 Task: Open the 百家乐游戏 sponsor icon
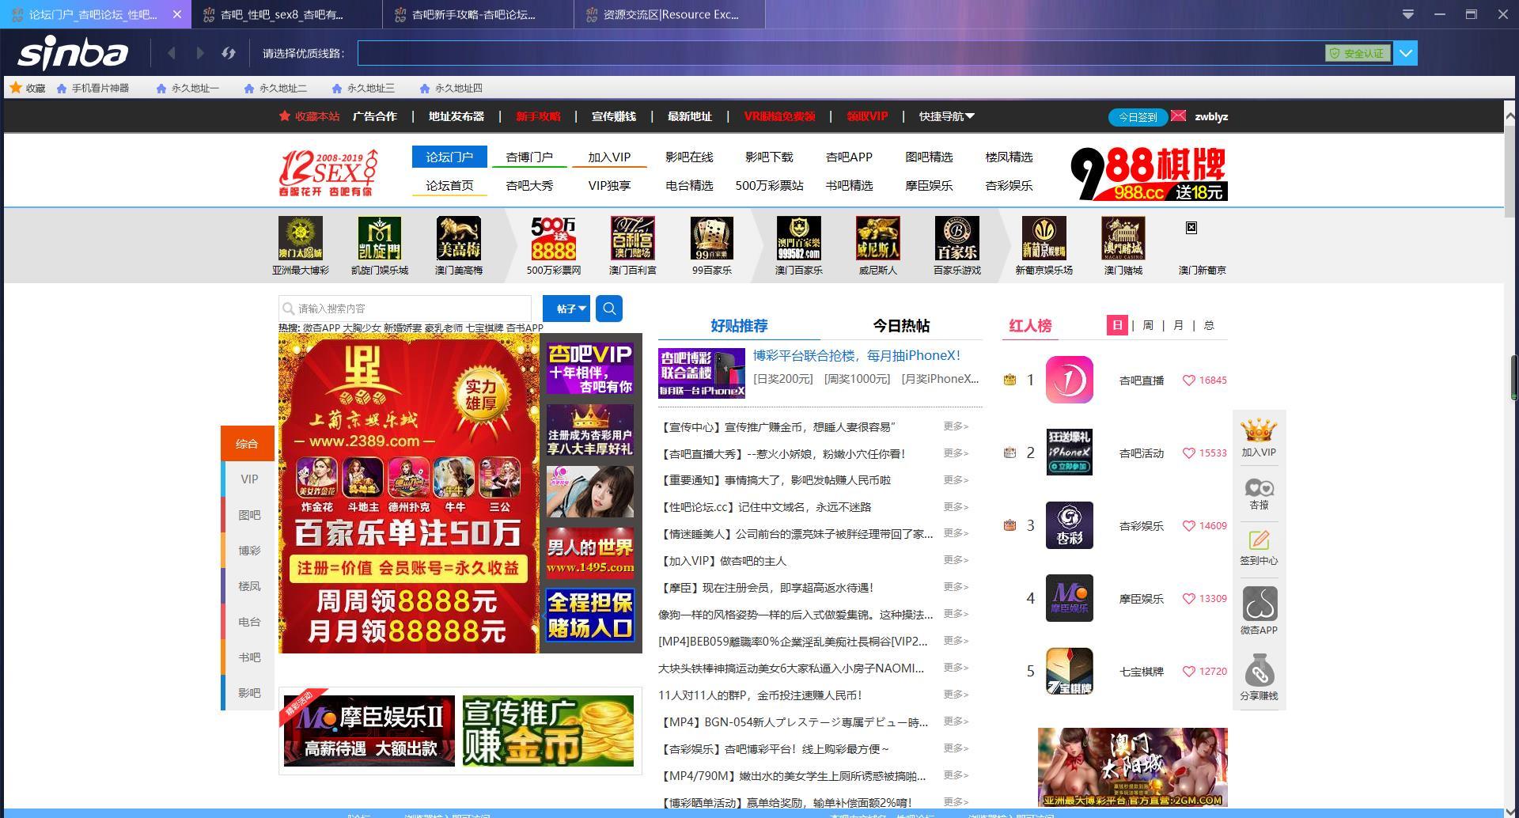957,238
